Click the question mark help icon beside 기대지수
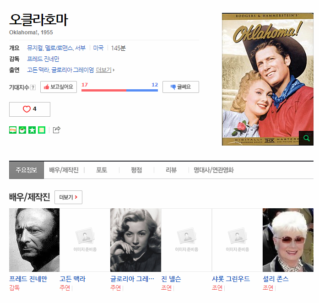This screenshot has width=319, height=303. pyautogui.click(x=33, y=87)
